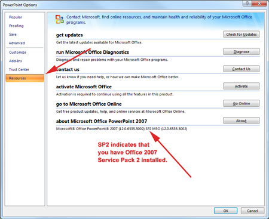Click the Go Online button
269x219 pixels.
pyautogui.click(x=242, y=103)
